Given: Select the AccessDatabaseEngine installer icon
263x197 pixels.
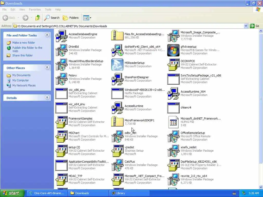Looking at the screenshot, I should [61, 36].
